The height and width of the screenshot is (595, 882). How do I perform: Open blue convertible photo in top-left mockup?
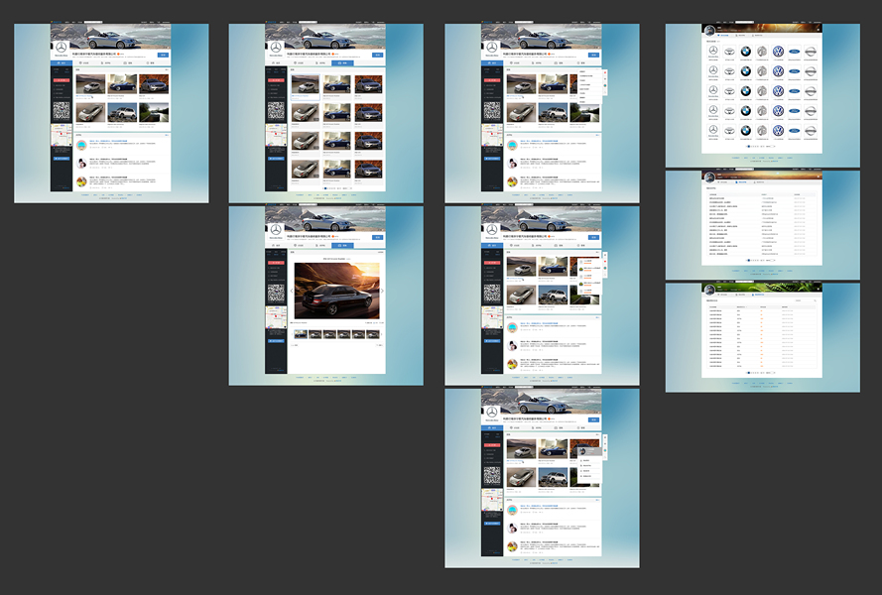(x=122, y=83)
